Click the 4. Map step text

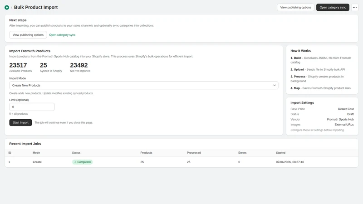[x=320, y=88]
